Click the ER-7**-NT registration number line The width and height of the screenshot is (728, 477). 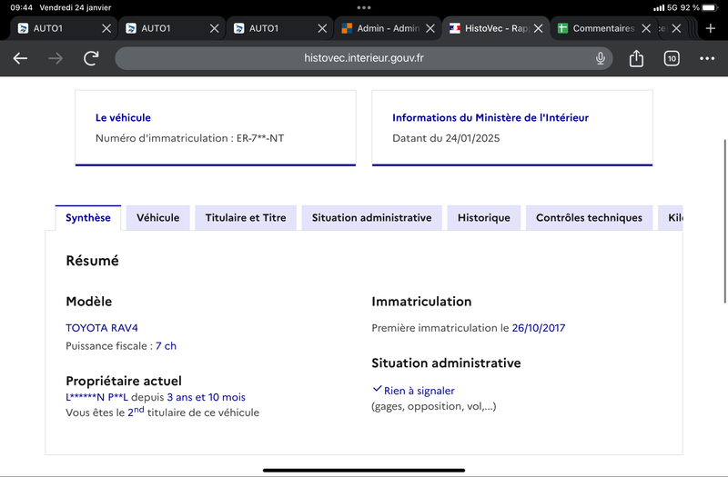pyautogui.click(x=190, y=138)
